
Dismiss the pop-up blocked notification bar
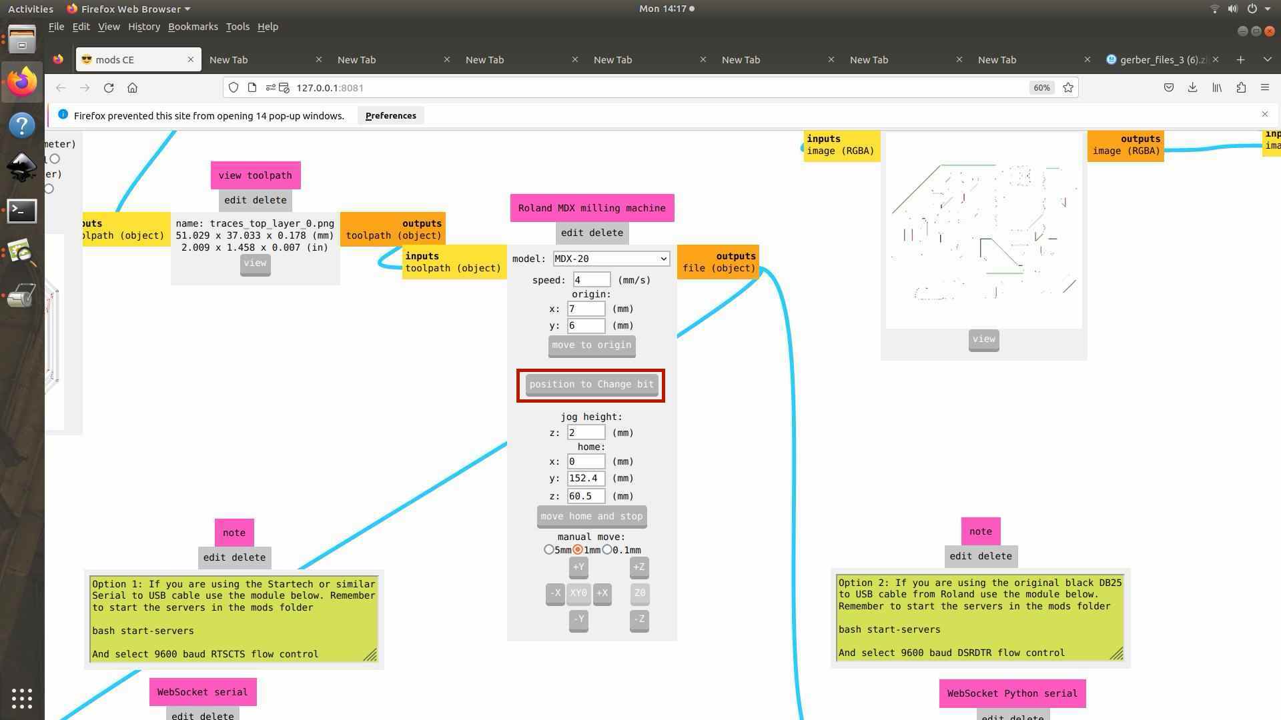tap(1264, 115)
